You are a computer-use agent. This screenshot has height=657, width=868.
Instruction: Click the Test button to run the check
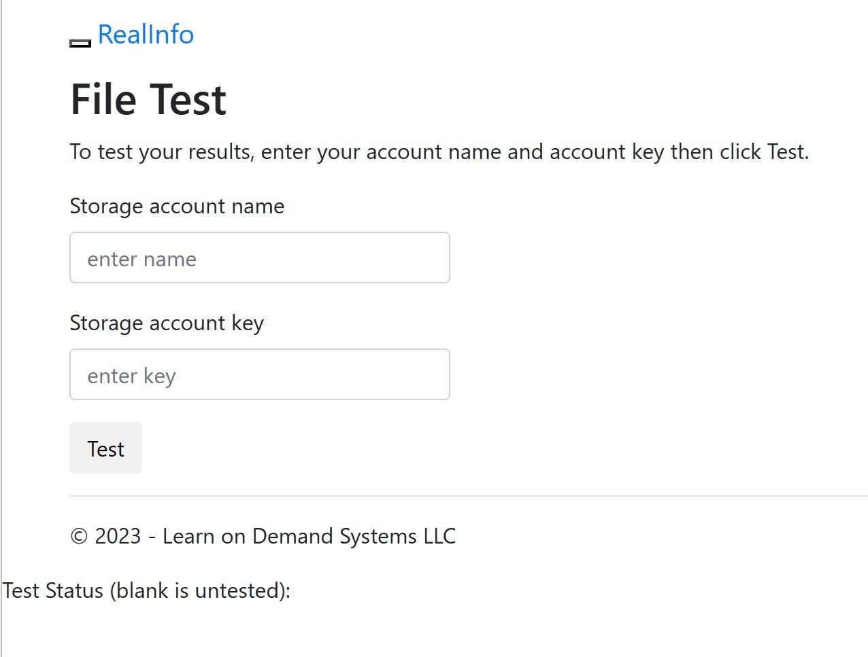(x=105, y=448)
